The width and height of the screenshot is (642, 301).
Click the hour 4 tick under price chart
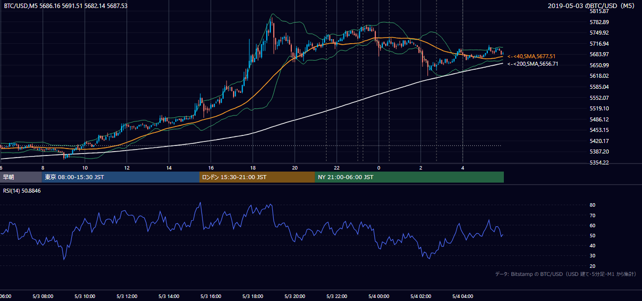(463, 168)
